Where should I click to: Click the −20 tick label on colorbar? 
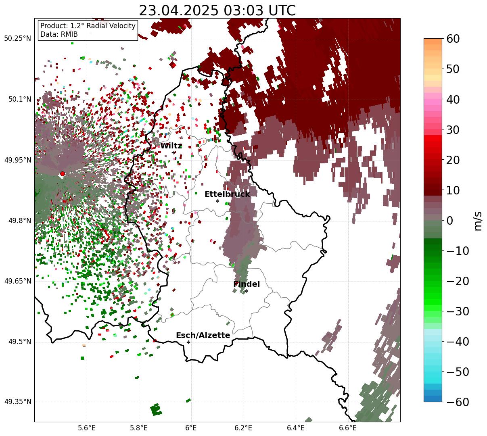[458, 281]
